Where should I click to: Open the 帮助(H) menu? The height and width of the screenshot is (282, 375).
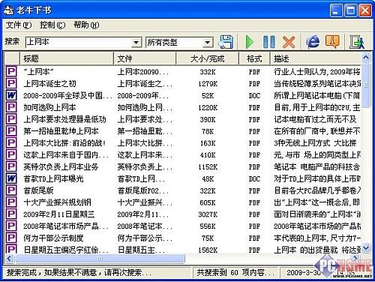86,25
